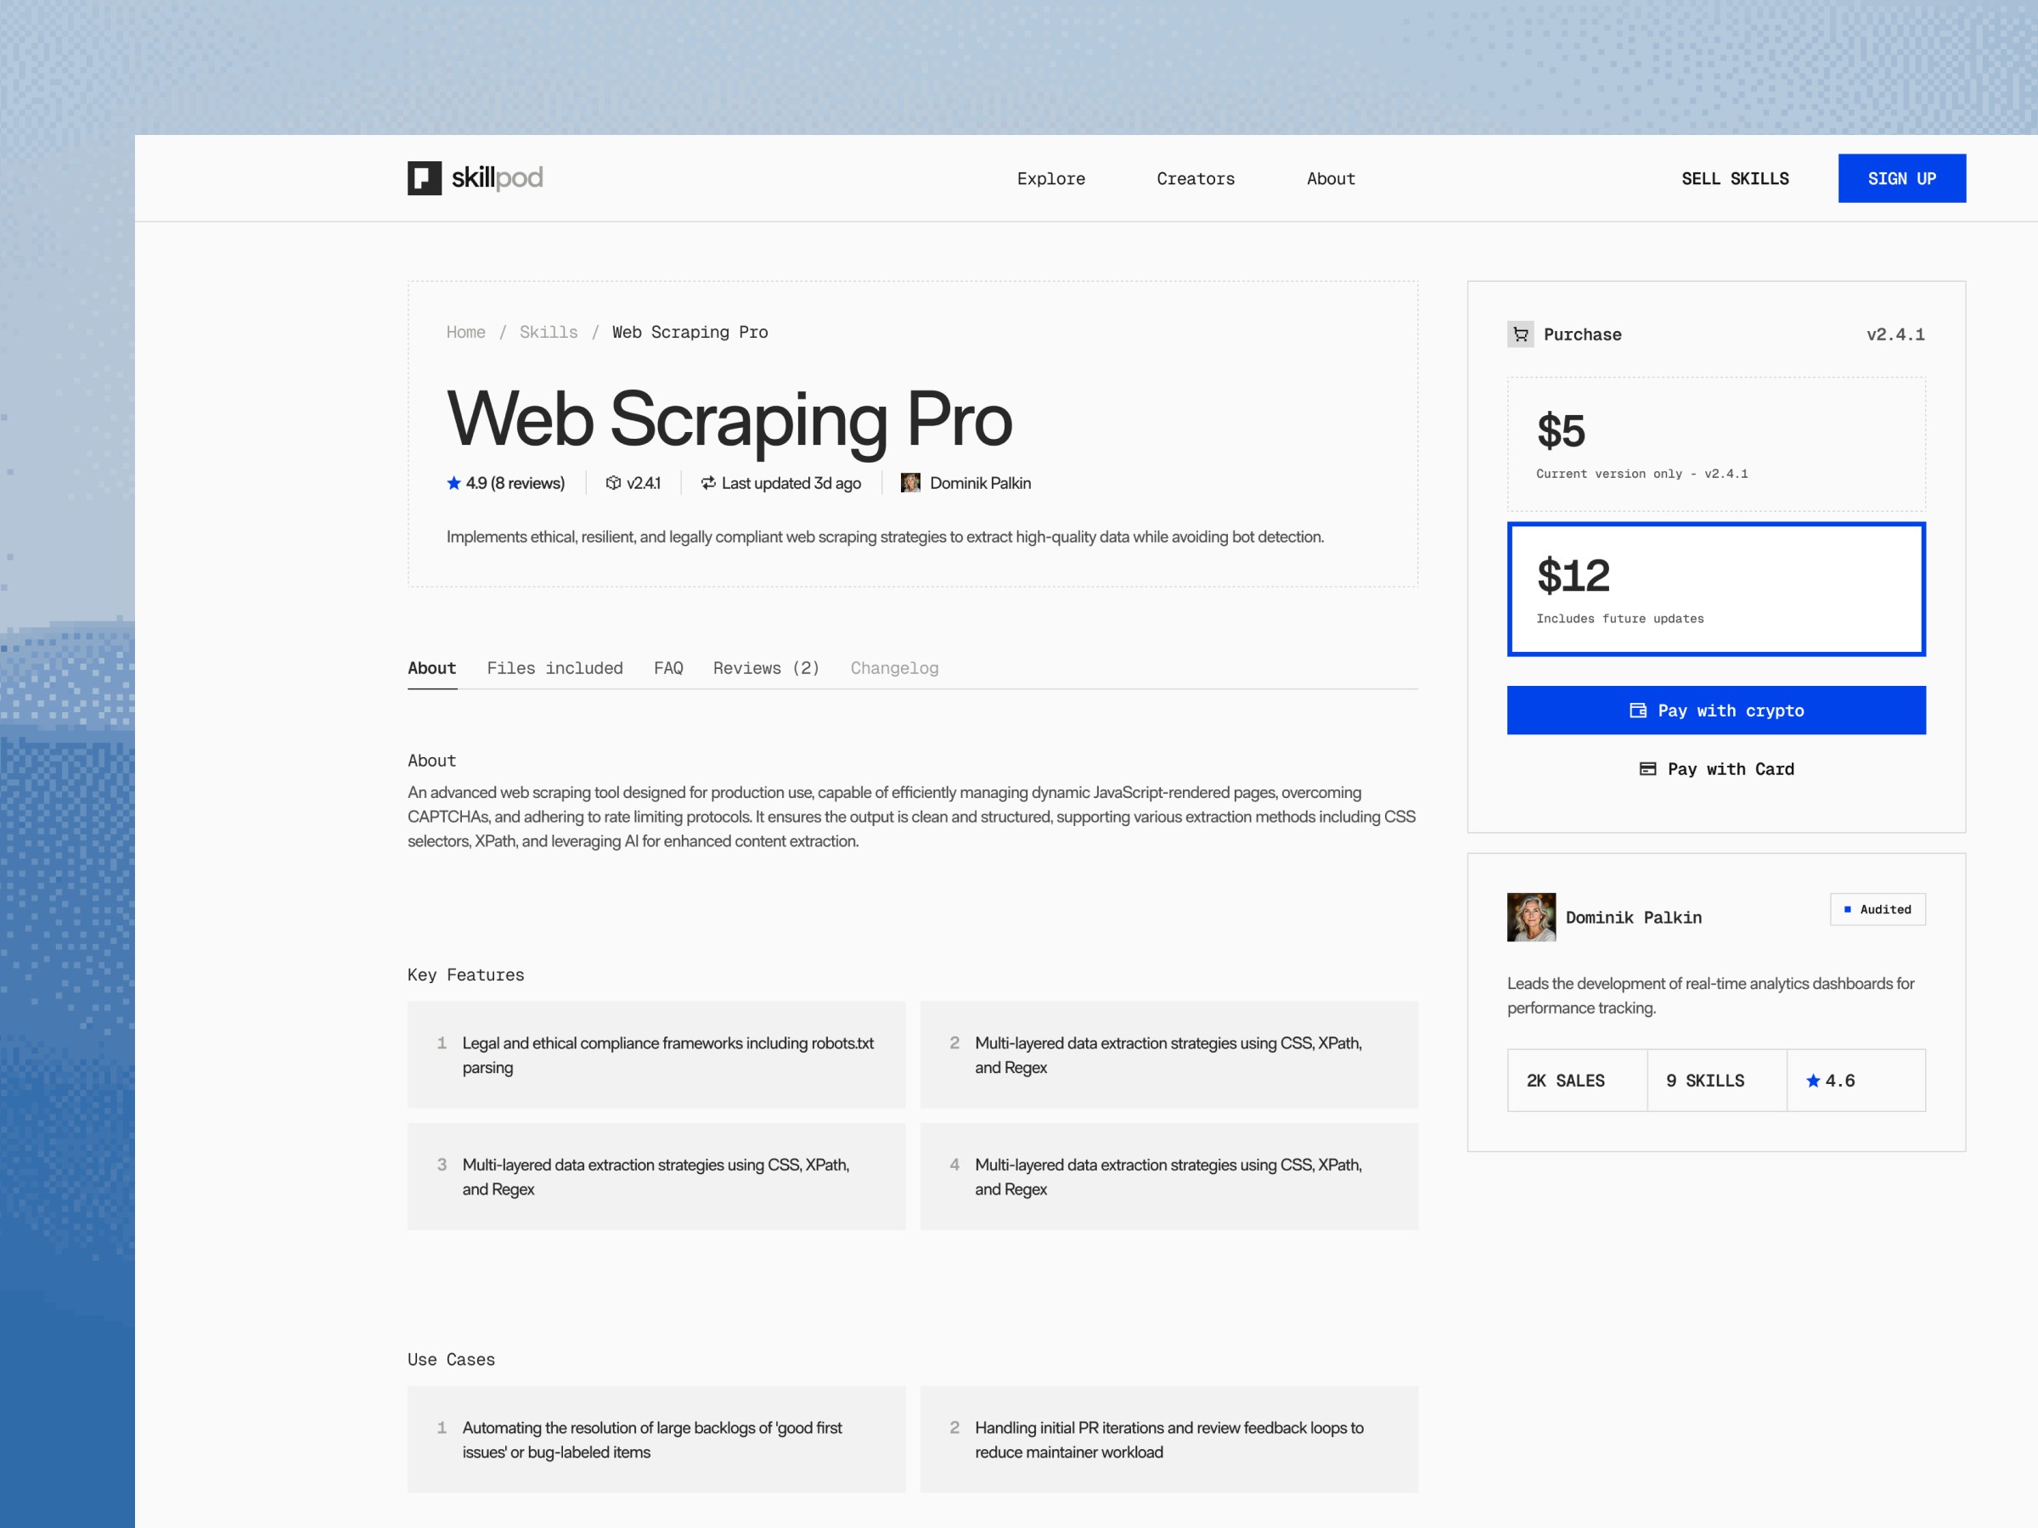This screenshot has height=1528, width=2038.
Task: Click Dominik Palkin's large profile photo
Action: [1530, 917]
